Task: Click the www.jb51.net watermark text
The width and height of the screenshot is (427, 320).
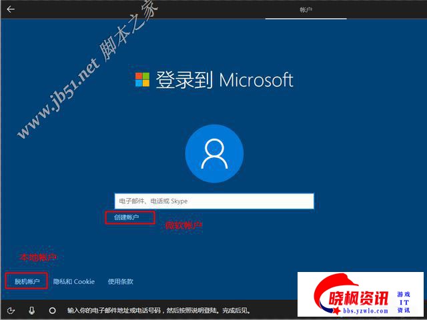Action: click(x=57, y=100)
